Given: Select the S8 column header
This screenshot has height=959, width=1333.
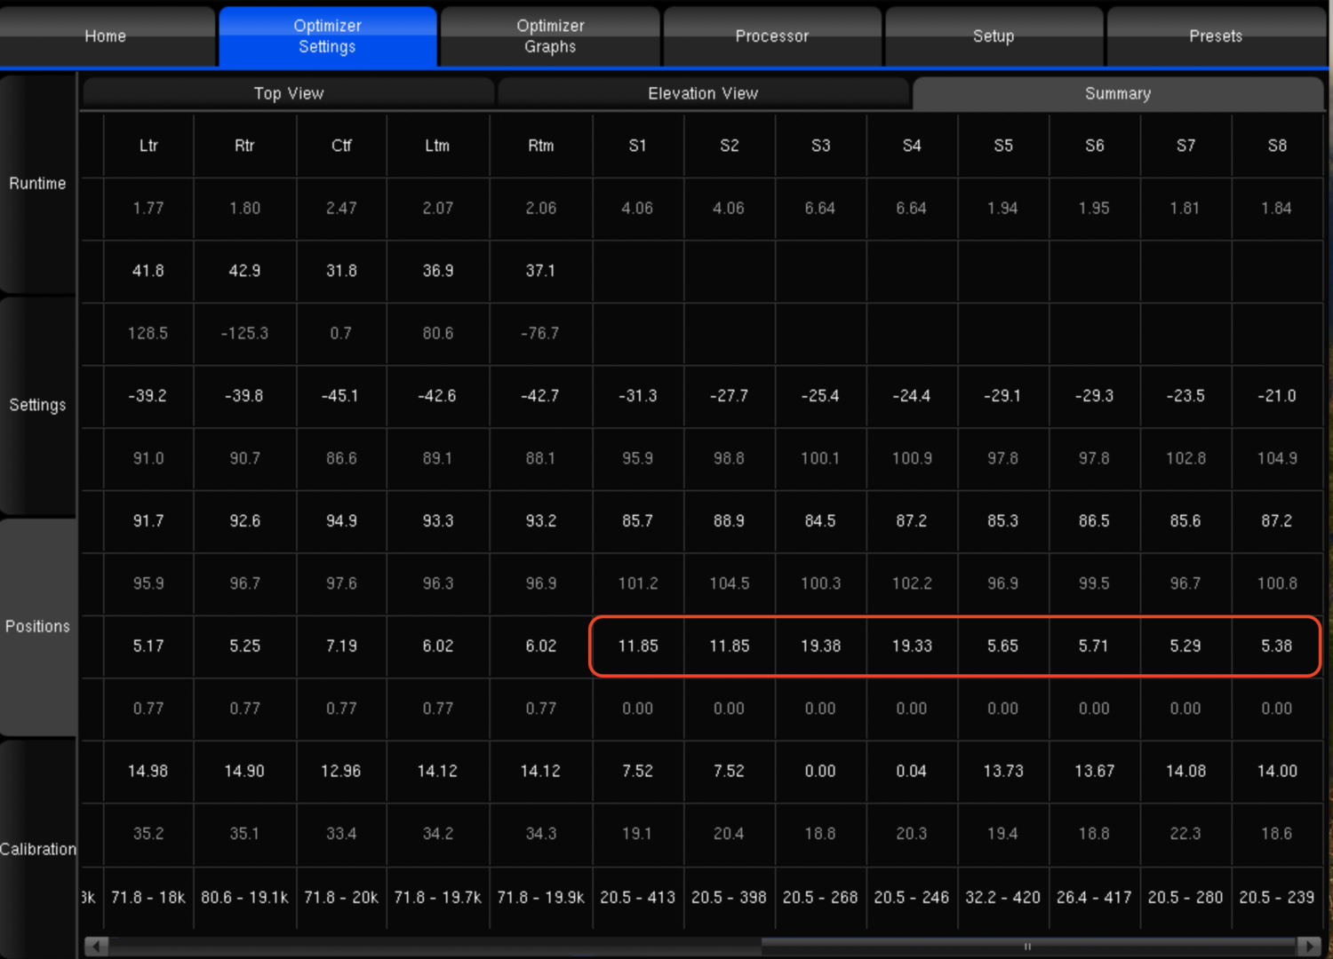Looking at the screenshot, I should (1277, 146).
